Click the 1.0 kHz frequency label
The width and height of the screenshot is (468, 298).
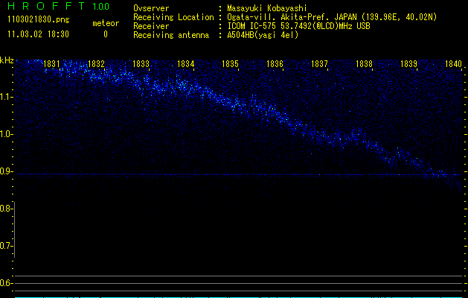[6, 134]
